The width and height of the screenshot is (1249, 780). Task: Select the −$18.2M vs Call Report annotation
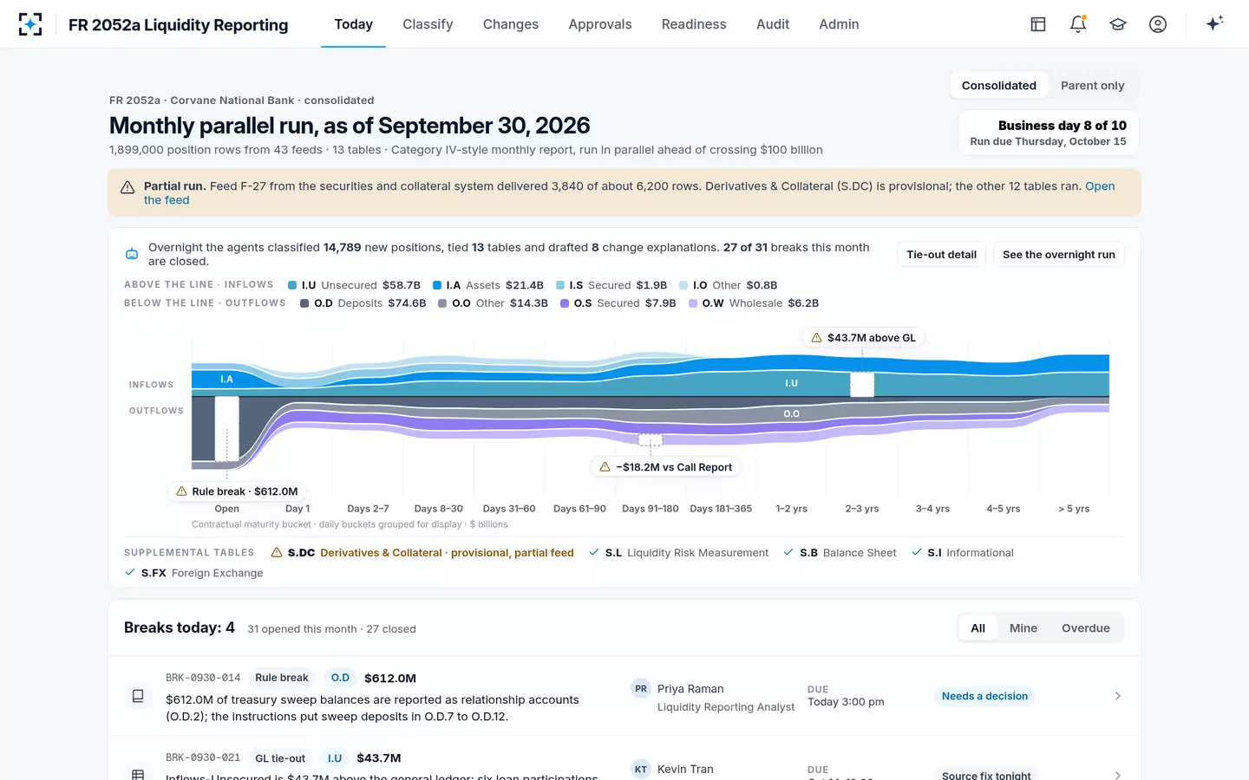[665, 467]
